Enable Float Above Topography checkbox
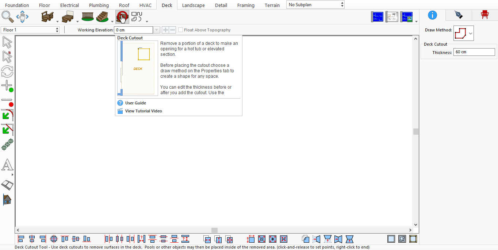Viewport: 498px width, 250px height. coord(180,30)
